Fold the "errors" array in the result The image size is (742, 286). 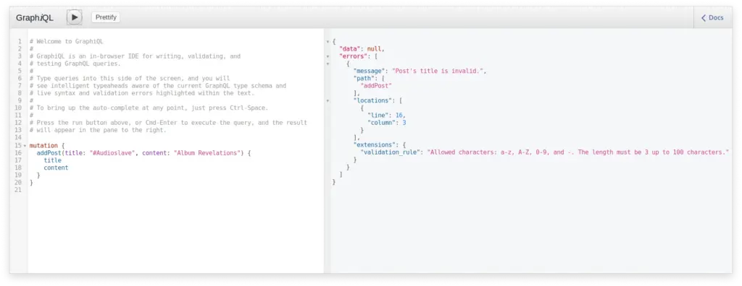328,56
